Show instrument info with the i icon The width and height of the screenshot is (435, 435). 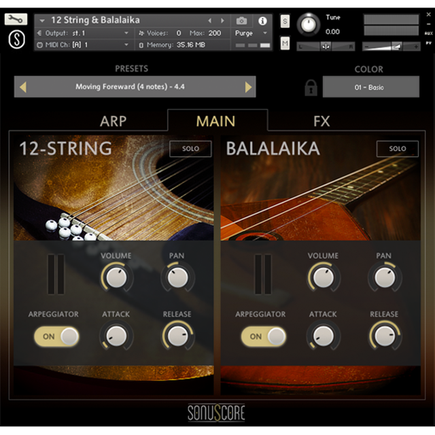click(262, 21)
